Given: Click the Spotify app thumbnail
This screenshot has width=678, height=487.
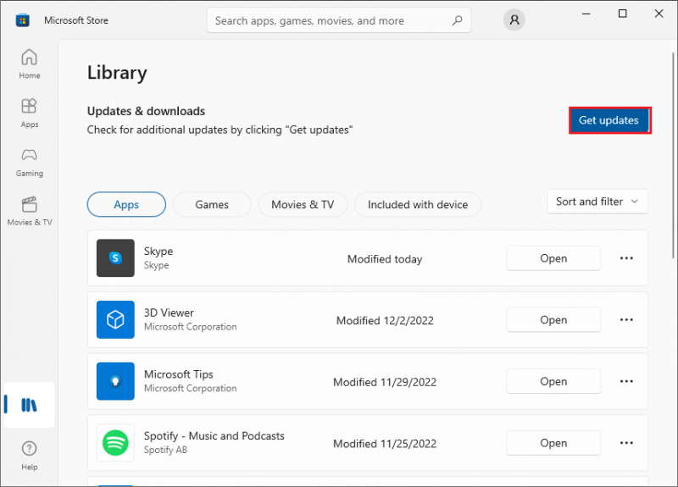Looking at the screenshot, I should [x=115, y=443].
